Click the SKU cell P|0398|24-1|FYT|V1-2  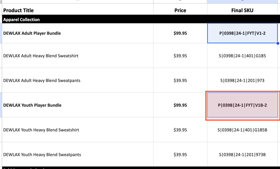242,33
